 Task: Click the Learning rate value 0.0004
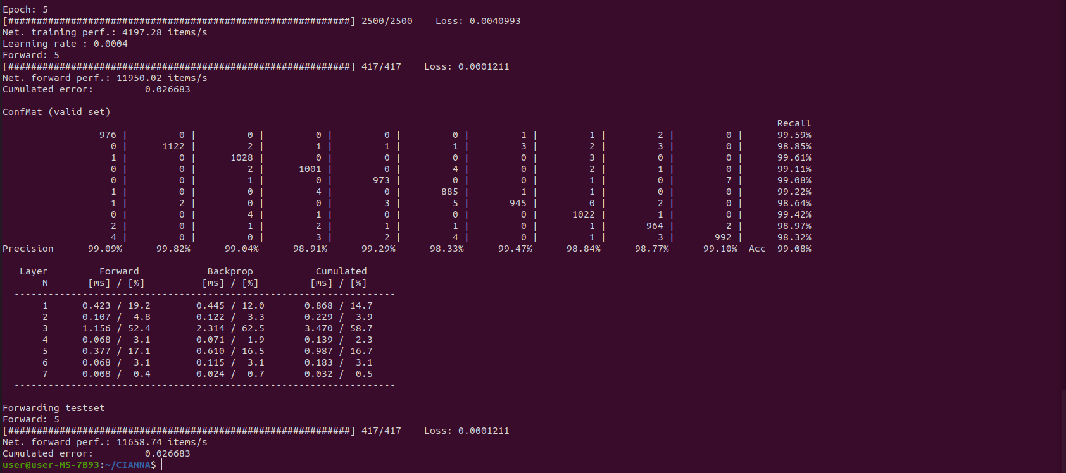coord(110,44)
